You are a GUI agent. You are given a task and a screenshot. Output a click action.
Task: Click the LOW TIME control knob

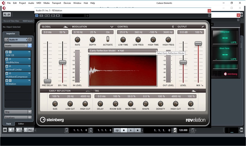click(123, 40)
